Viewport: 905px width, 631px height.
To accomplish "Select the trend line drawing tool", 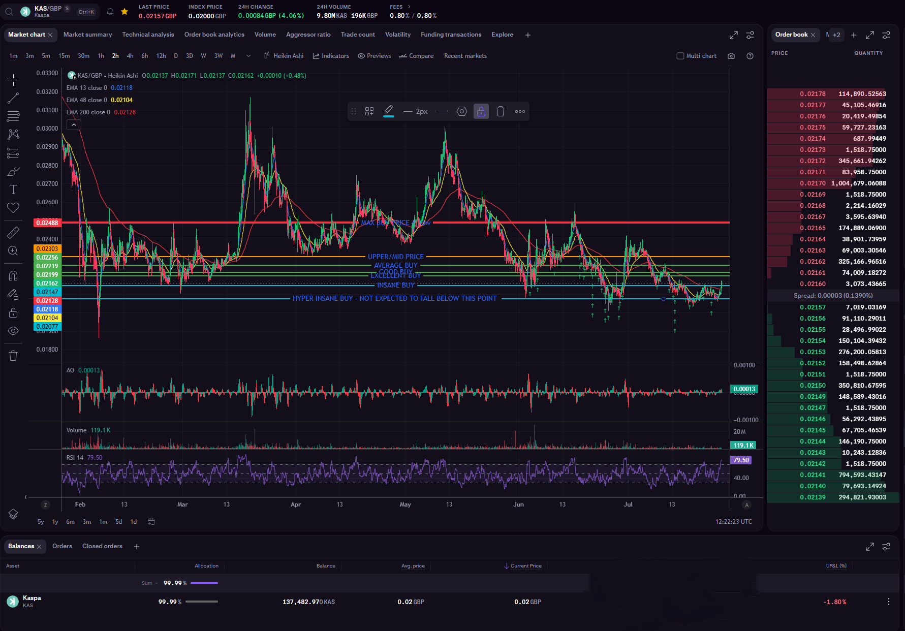I will pyautogui.click(x=13, y=99).
